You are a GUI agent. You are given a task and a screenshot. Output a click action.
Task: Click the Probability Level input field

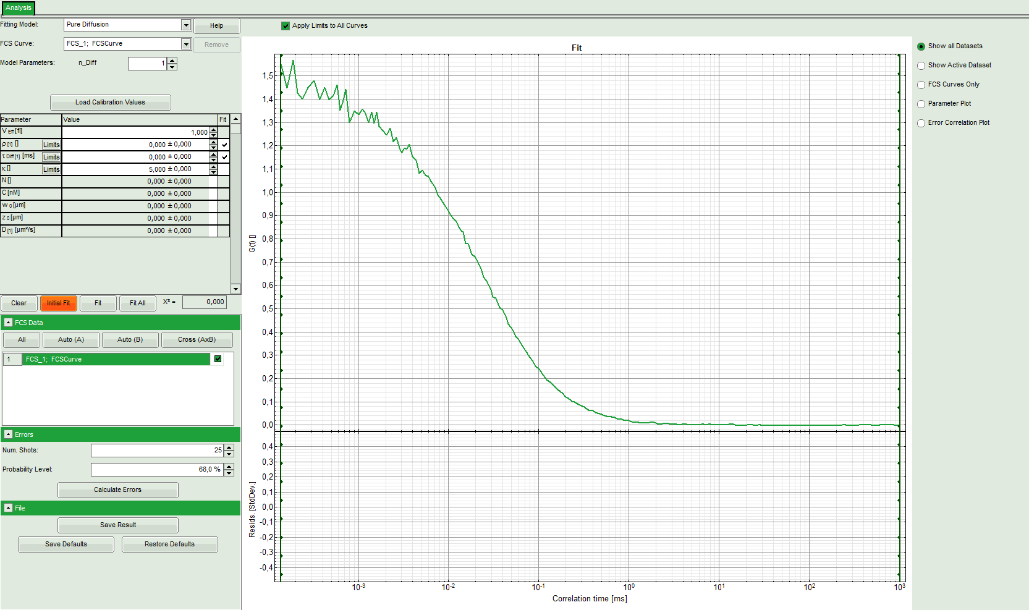click(157, 470)
